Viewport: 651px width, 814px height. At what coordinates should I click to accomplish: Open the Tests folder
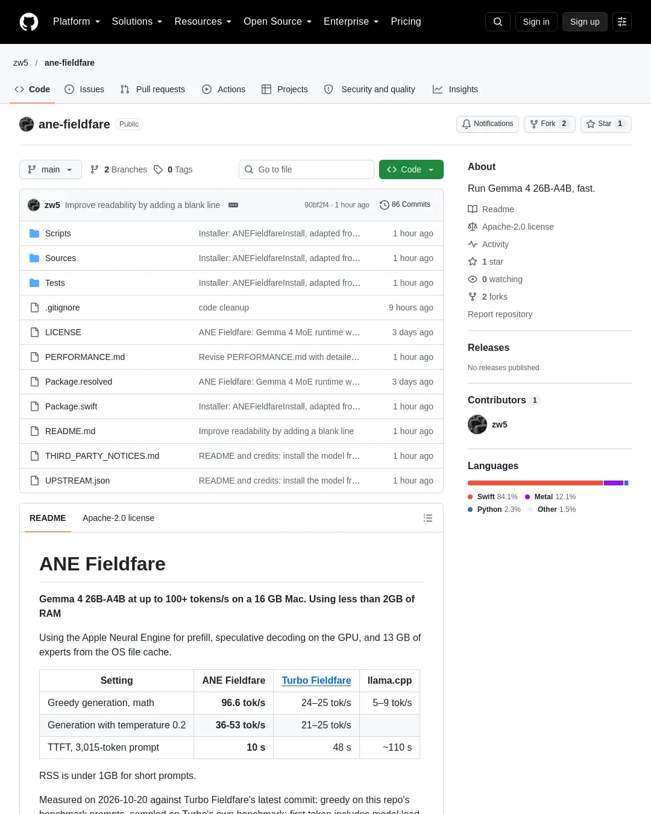55,283
